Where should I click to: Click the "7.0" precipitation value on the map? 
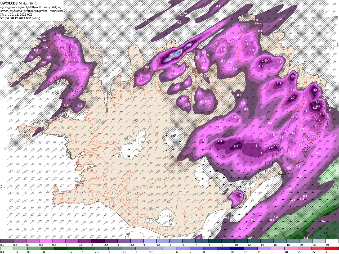click(180, 51)
